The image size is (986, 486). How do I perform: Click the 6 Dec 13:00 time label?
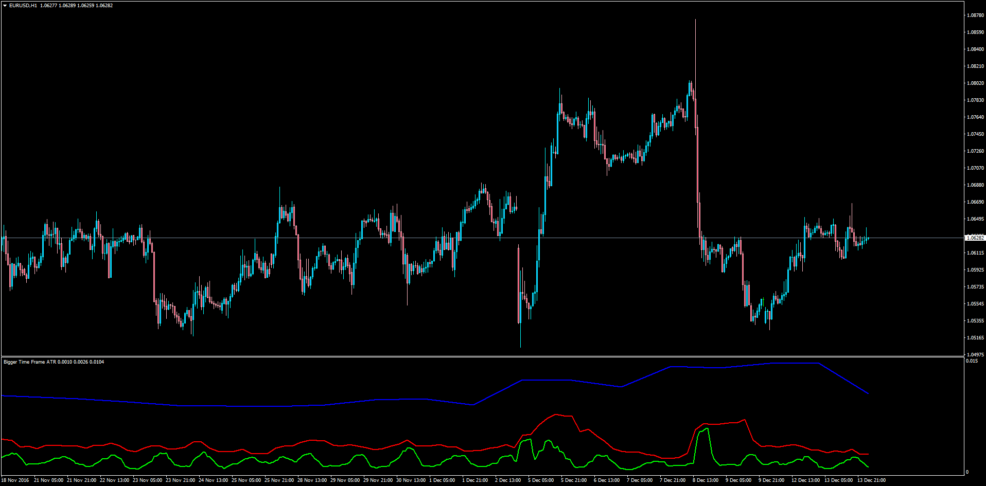pyautogui.click(x=607, y=480)
